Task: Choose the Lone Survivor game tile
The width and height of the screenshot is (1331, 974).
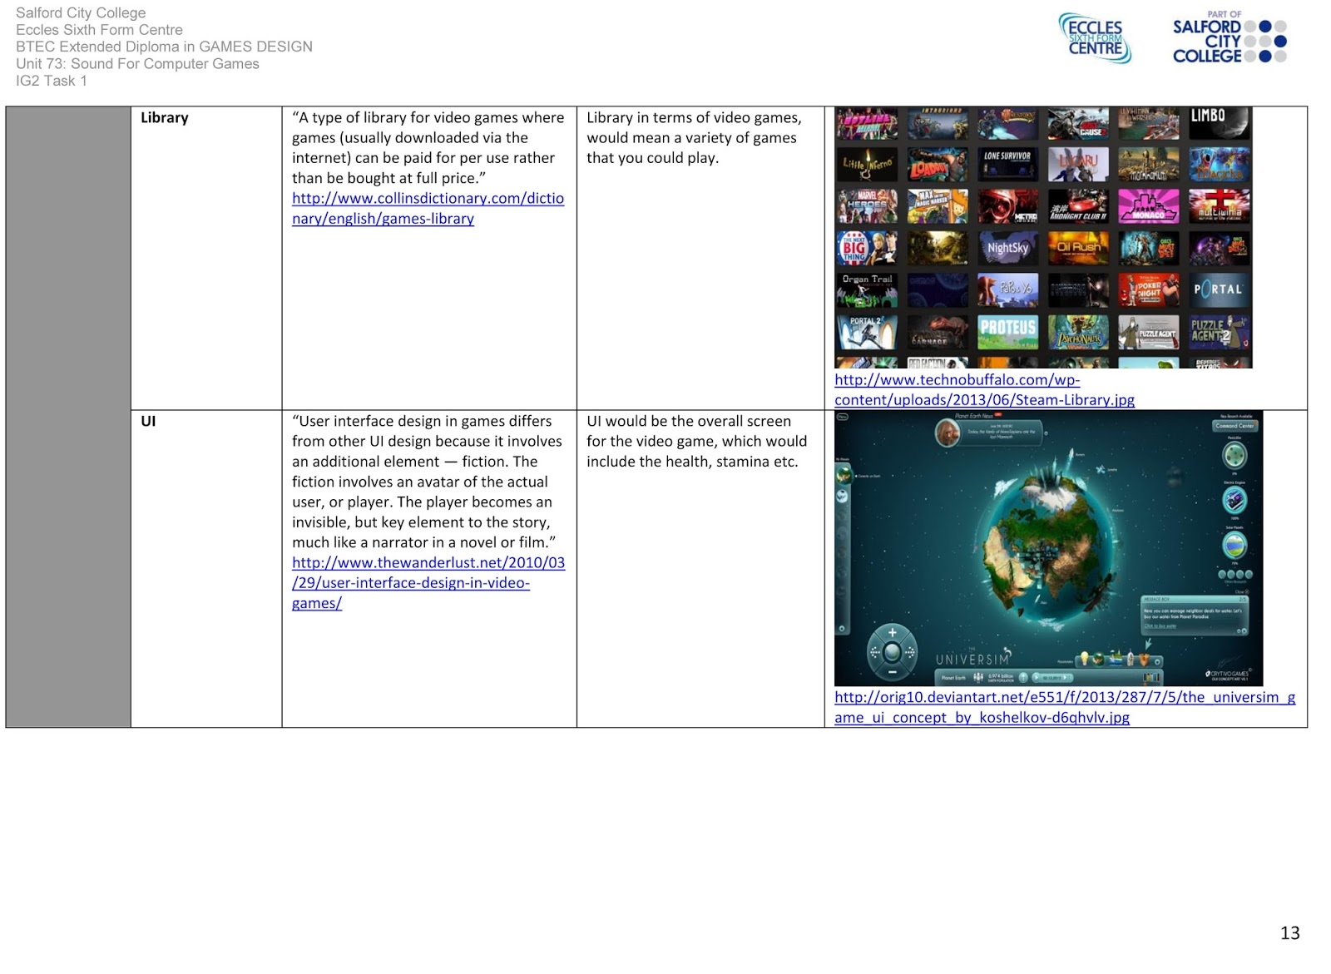Action: 1007,165
